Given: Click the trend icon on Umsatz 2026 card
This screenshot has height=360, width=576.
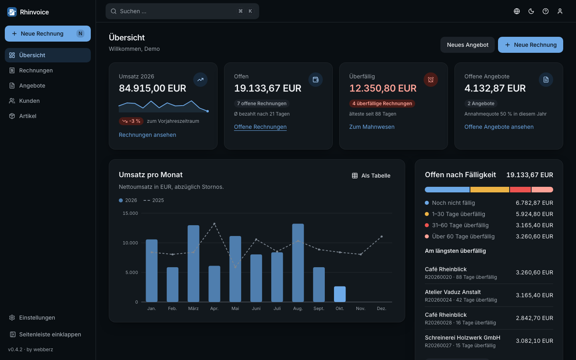Looking at the screenshot, I should (200, 80).
